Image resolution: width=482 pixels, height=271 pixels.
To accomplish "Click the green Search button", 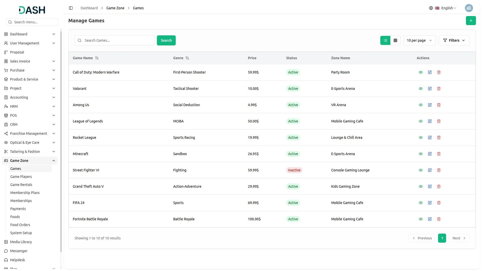I will (166, 40).
